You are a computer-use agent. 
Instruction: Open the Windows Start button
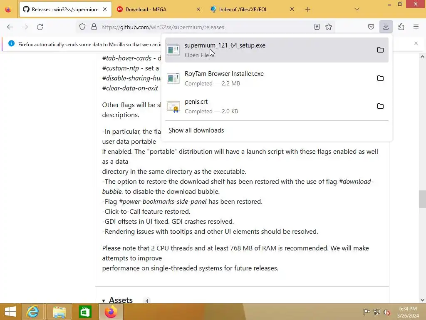tap(10, 312)
